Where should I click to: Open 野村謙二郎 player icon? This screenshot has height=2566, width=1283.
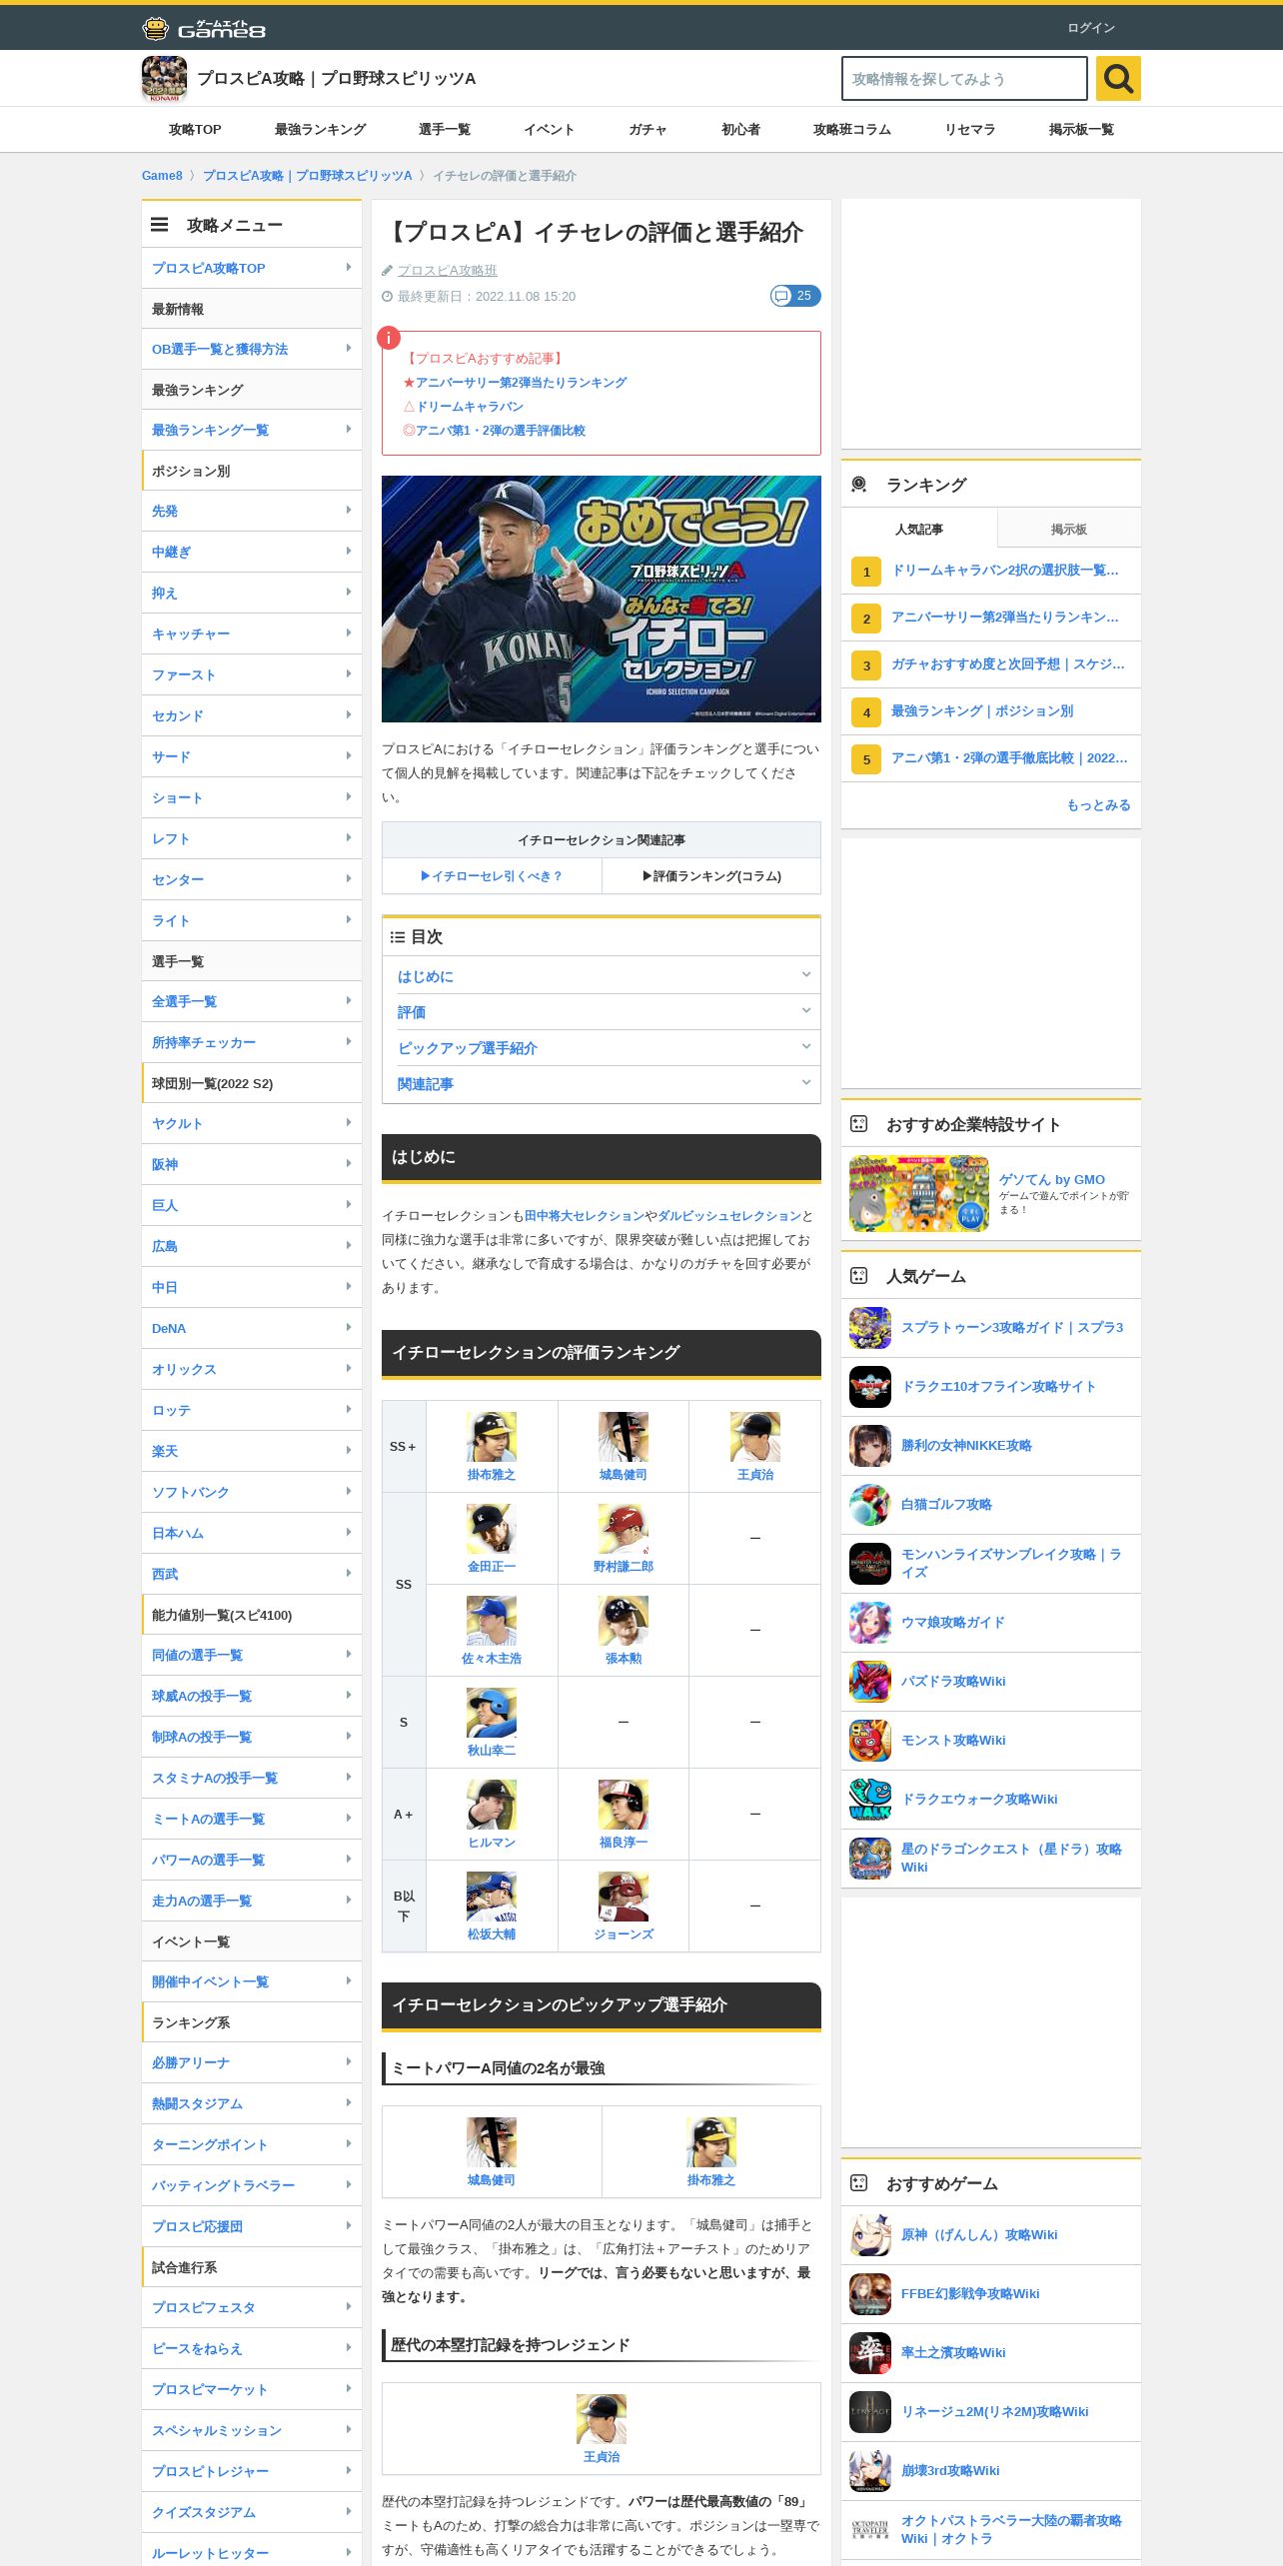pyautogui.click(x=624, y=1529)
